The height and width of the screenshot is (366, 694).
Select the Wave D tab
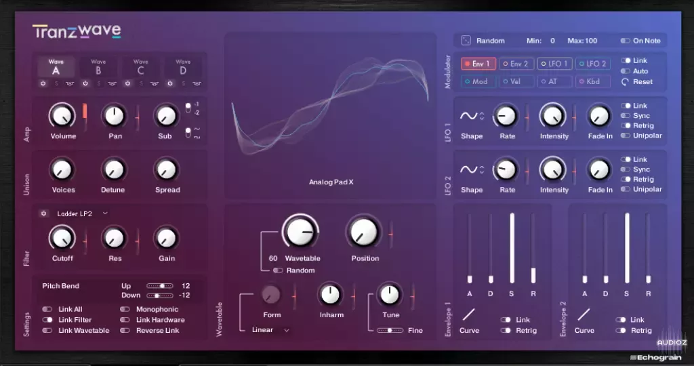point(183,67)
